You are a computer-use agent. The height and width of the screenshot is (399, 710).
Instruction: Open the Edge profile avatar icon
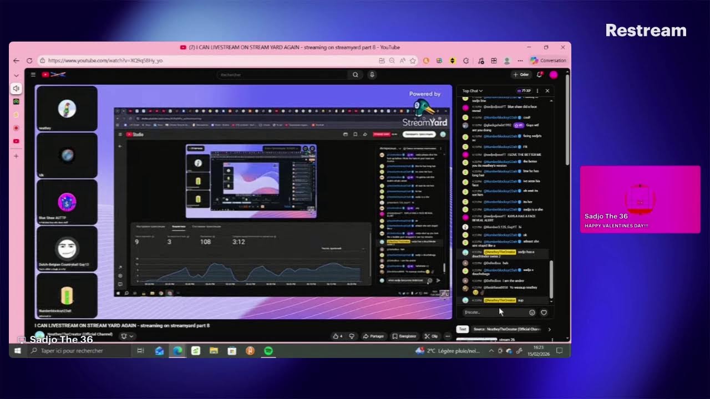(506, 60)
